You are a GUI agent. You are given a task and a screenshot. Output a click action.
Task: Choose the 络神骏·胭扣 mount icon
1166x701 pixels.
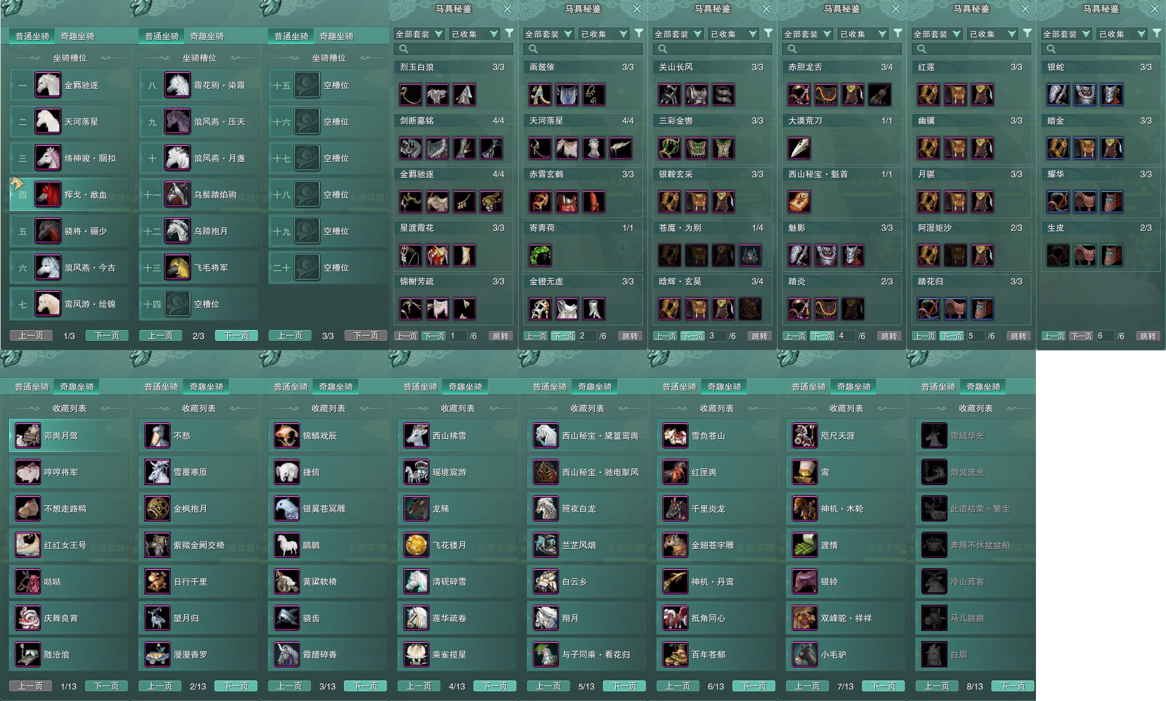click(48, 158)
